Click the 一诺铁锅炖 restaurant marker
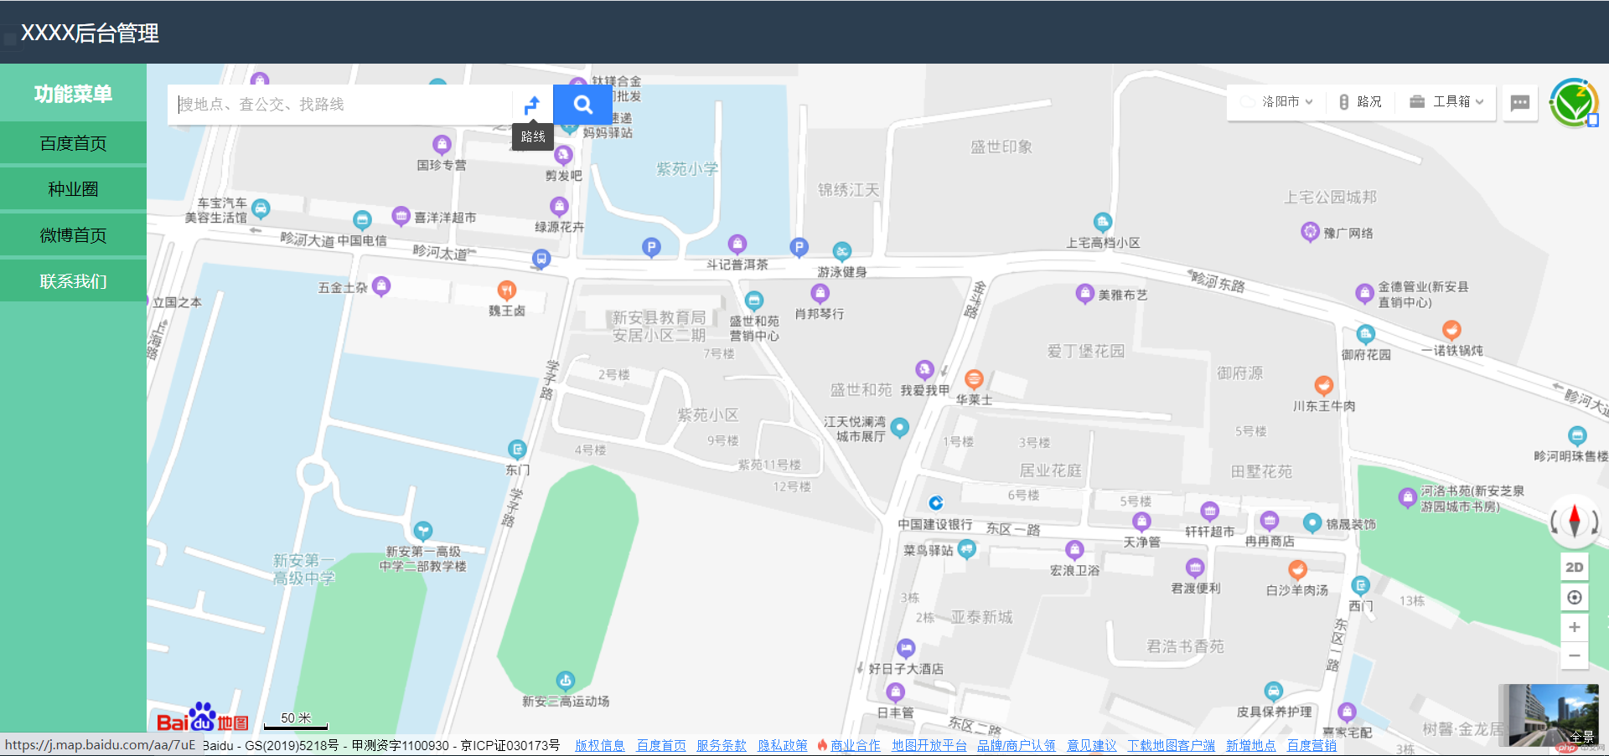This screenshot has width=1609, height=756. click(1451, 329)
